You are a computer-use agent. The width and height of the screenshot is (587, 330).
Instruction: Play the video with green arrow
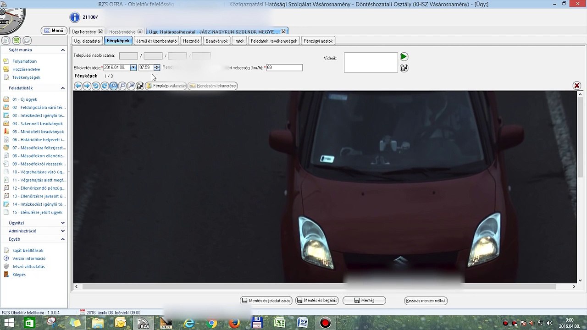tap(404, 57)
